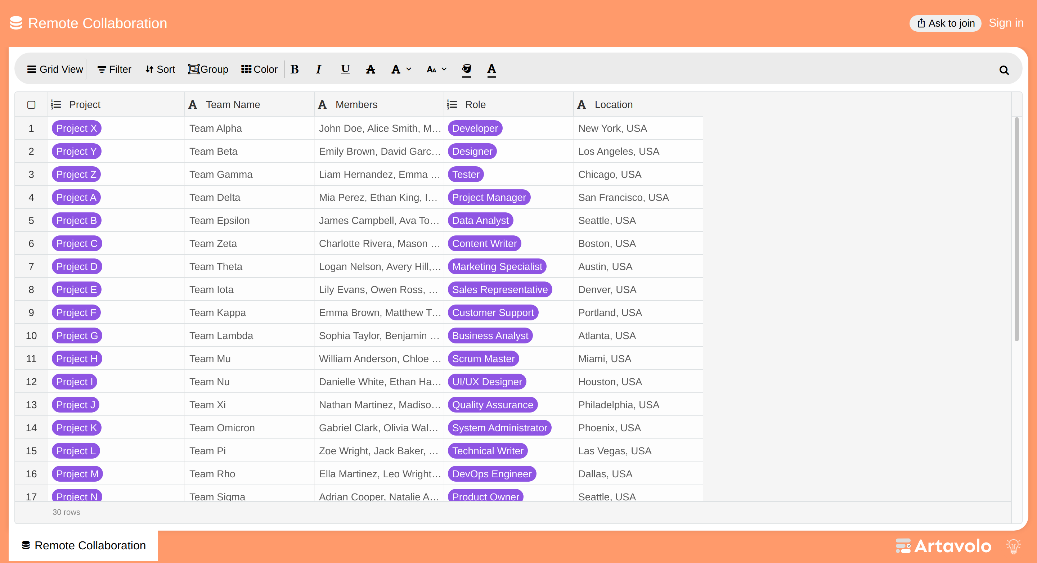Click the Customer Support role tag

point(493,312)
